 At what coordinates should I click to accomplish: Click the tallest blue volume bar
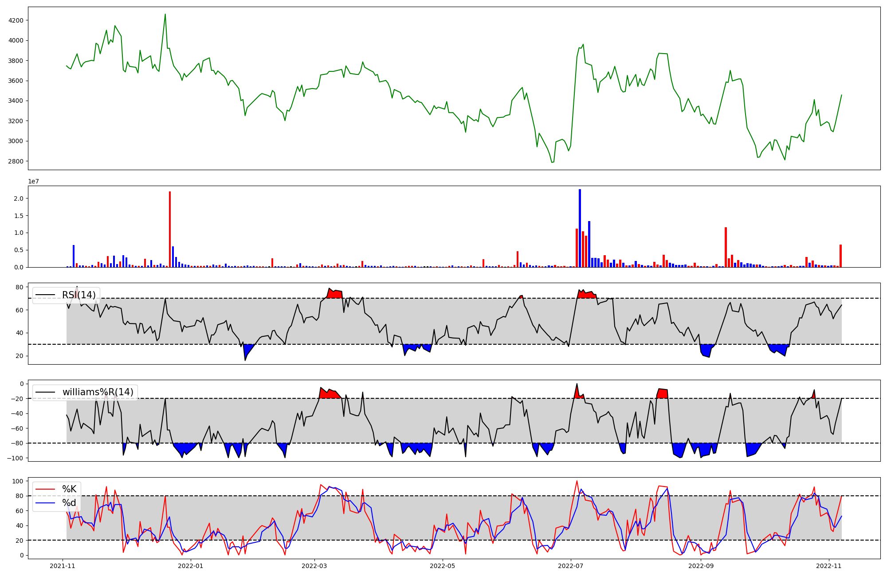580,228
